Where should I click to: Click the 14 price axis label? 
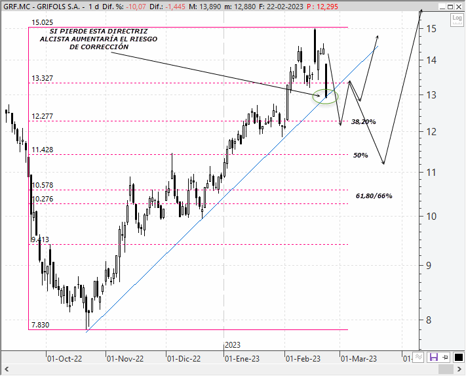(431, 60)
